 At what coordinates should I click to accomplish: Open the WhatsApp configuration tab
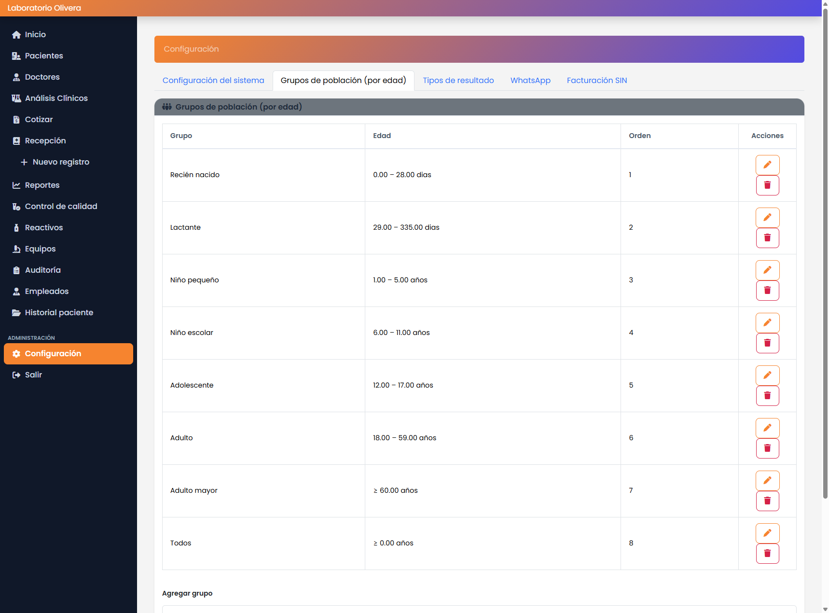530,80
